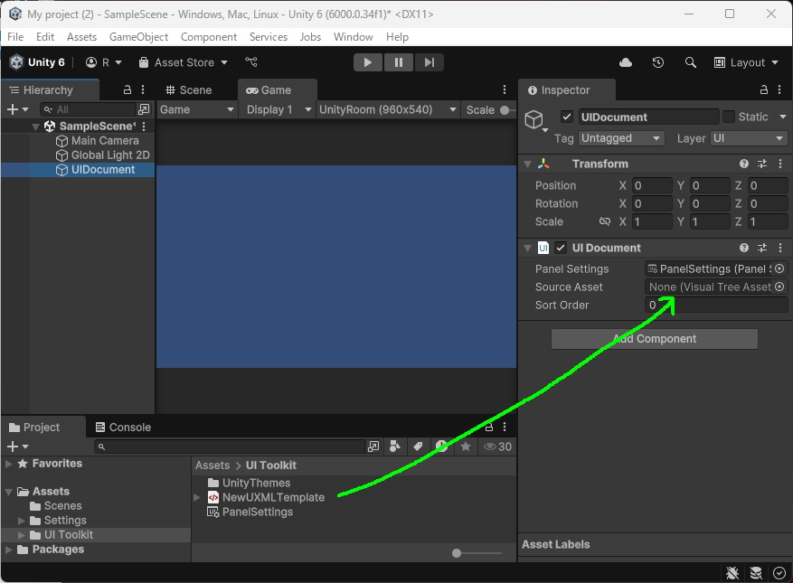Open Transform component presets icon
Screen dimensions: 793x583
[762, 164]
